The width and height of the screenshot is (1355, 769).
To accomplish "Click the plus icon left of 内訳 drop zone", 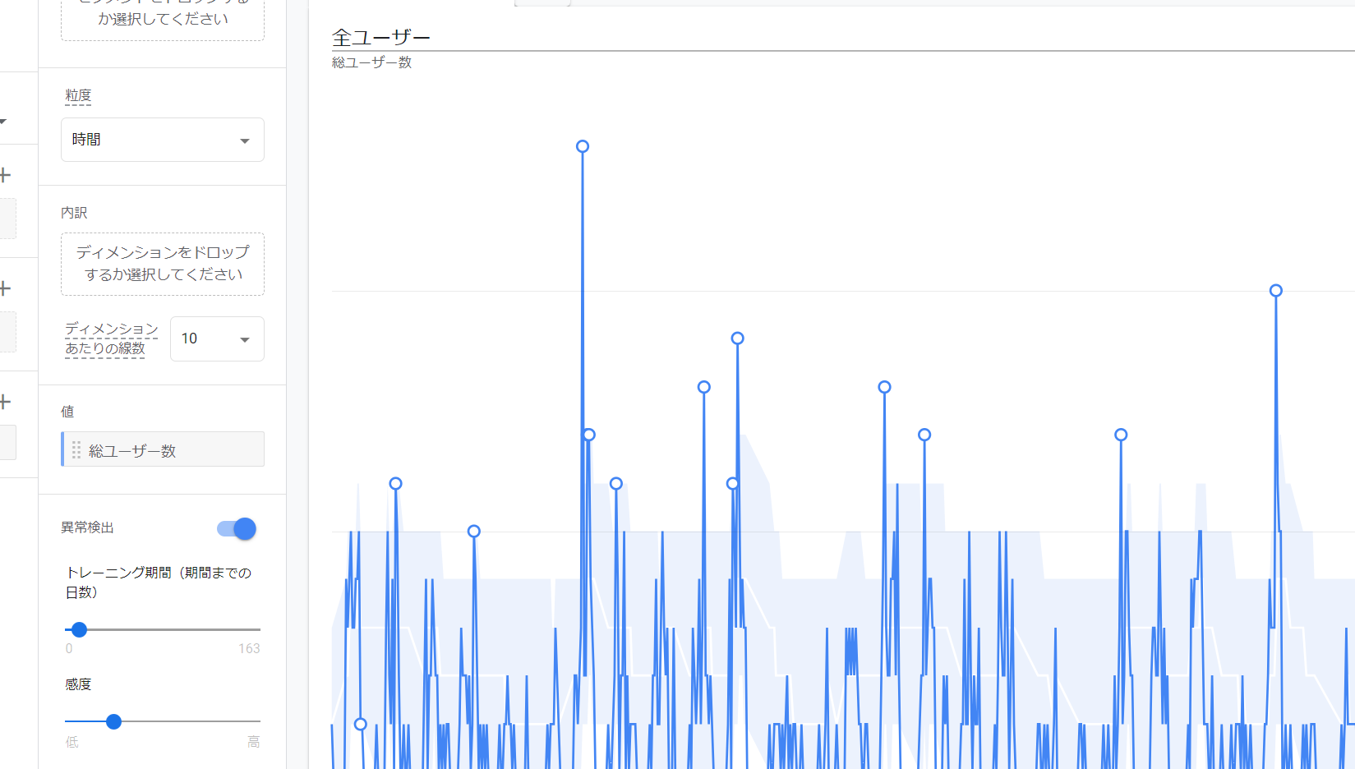I will [5, 288].
